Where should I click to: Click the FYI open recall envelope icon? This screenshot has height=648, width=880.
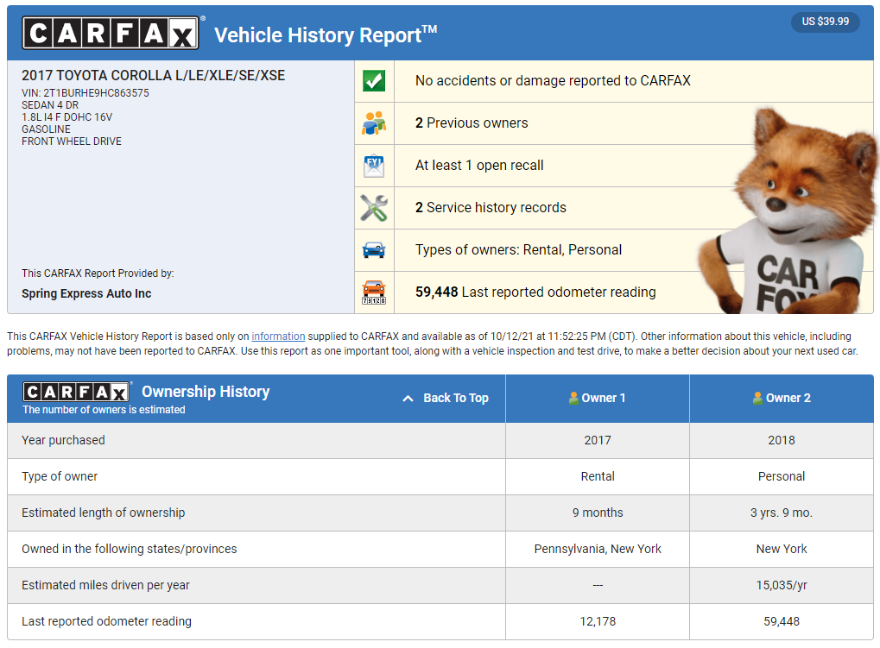pyautogui.click(x=374, y=166)
